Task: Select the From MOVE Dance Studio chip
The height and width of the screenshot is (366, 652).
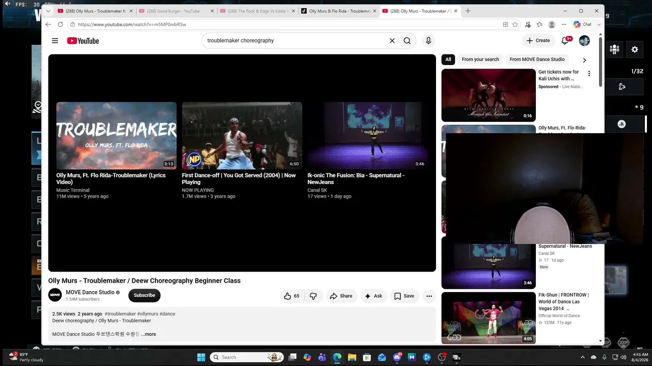Action: coord(537,59)
